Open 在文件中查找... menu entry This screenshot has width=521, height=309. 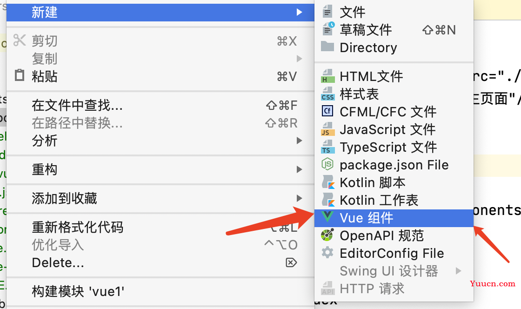(160, 105)
